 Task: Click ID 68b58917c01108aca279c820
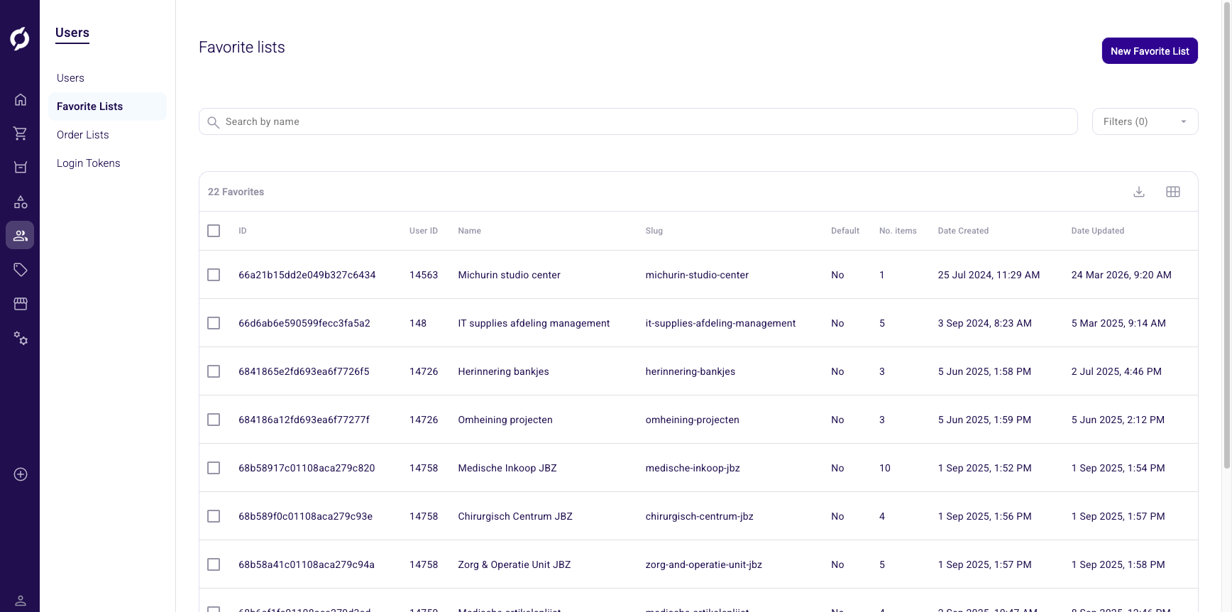pos(307,468)
